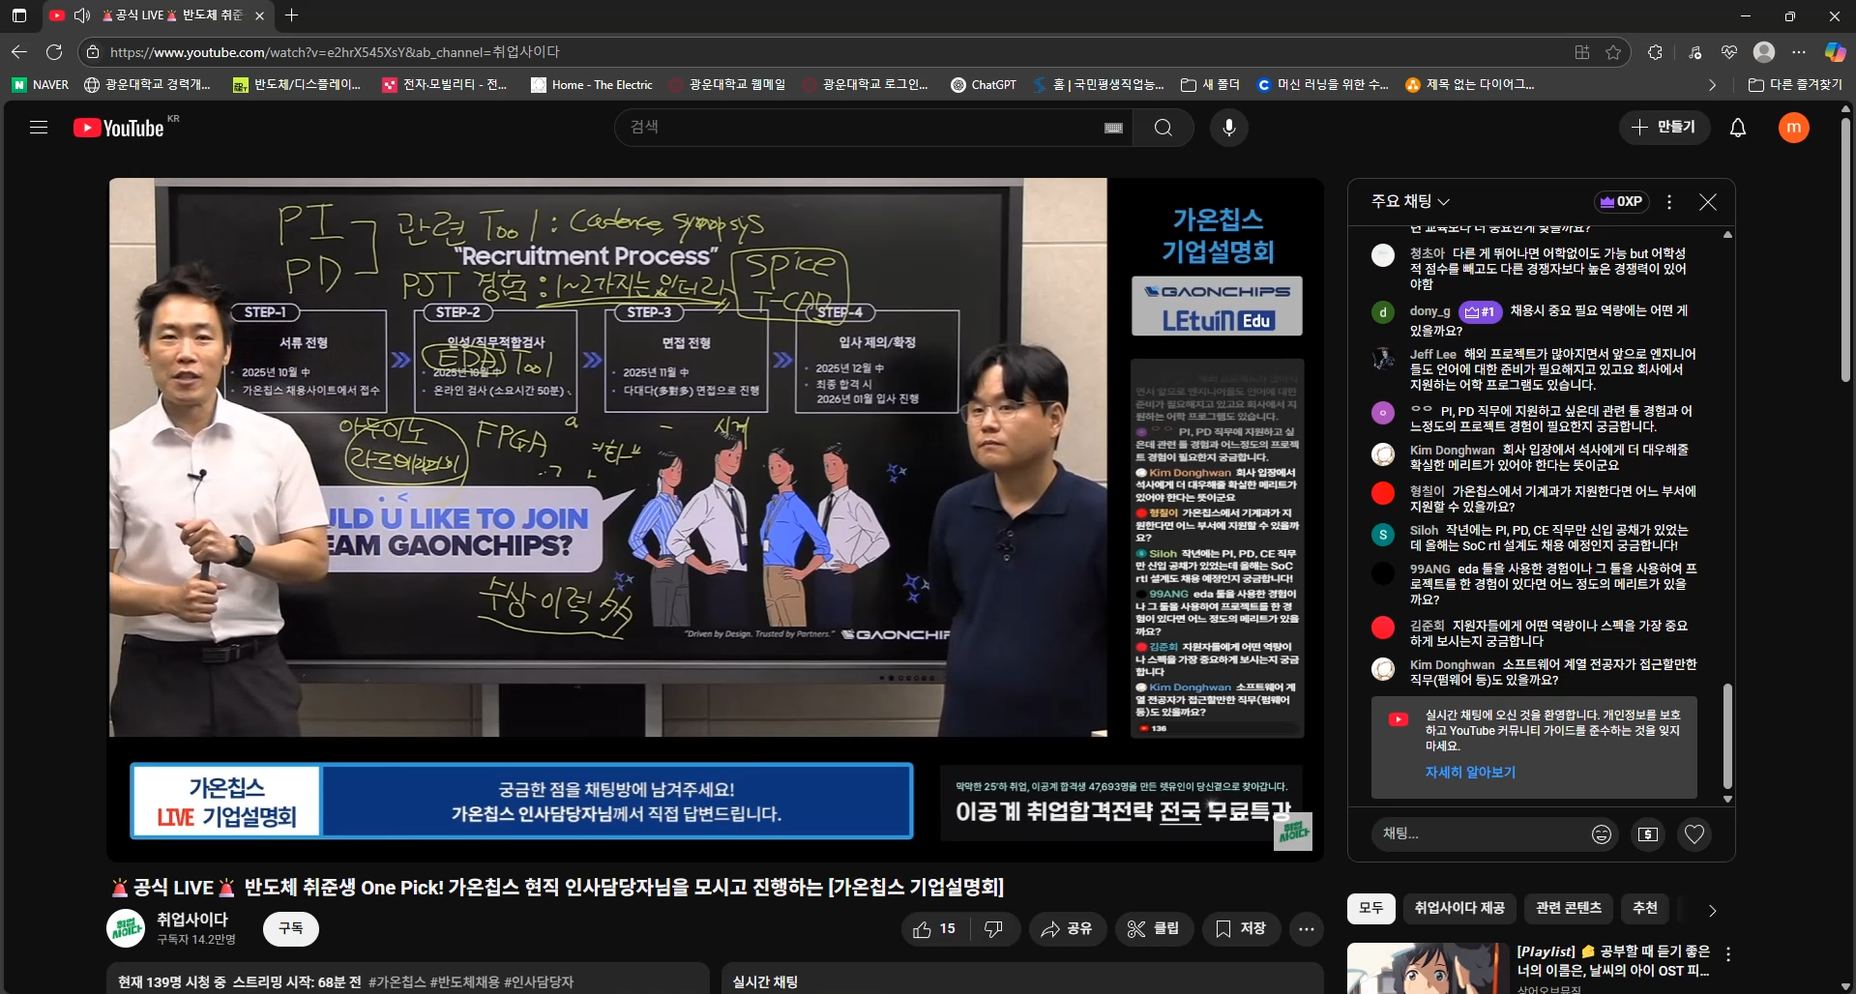Click dony_g's #1 member badge
This screenshot has width=1856, height=994.
click(1480, 311)
